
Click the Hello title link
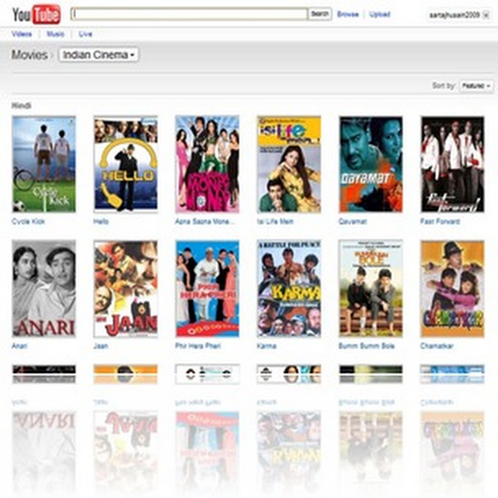(x=101, y=222)
